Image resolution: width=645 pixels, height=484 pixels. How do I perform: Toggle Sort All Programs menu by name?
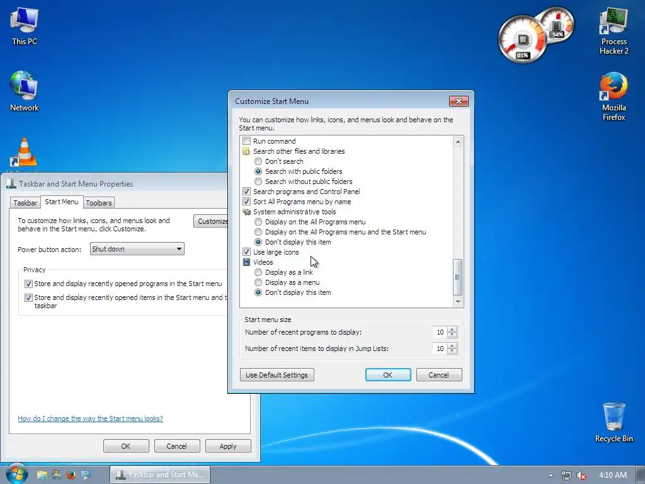(x=246, y=202)
